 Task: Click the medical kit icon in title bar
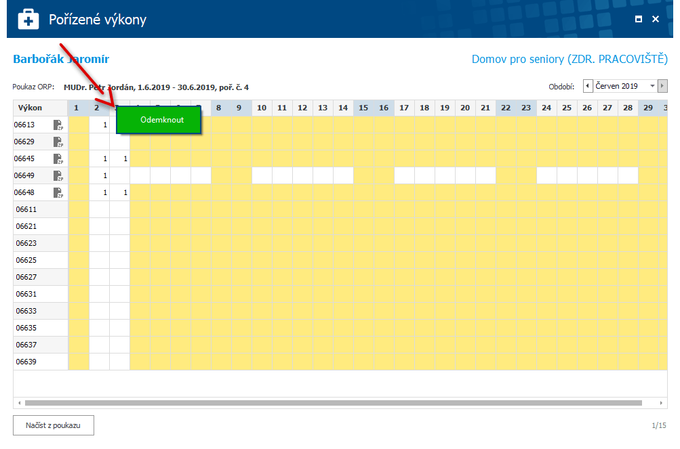[28, 20]
